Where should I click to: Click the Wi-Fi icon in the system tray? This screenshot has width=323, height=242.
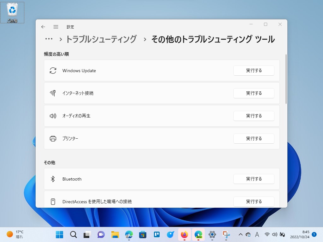tap(267, 234)
